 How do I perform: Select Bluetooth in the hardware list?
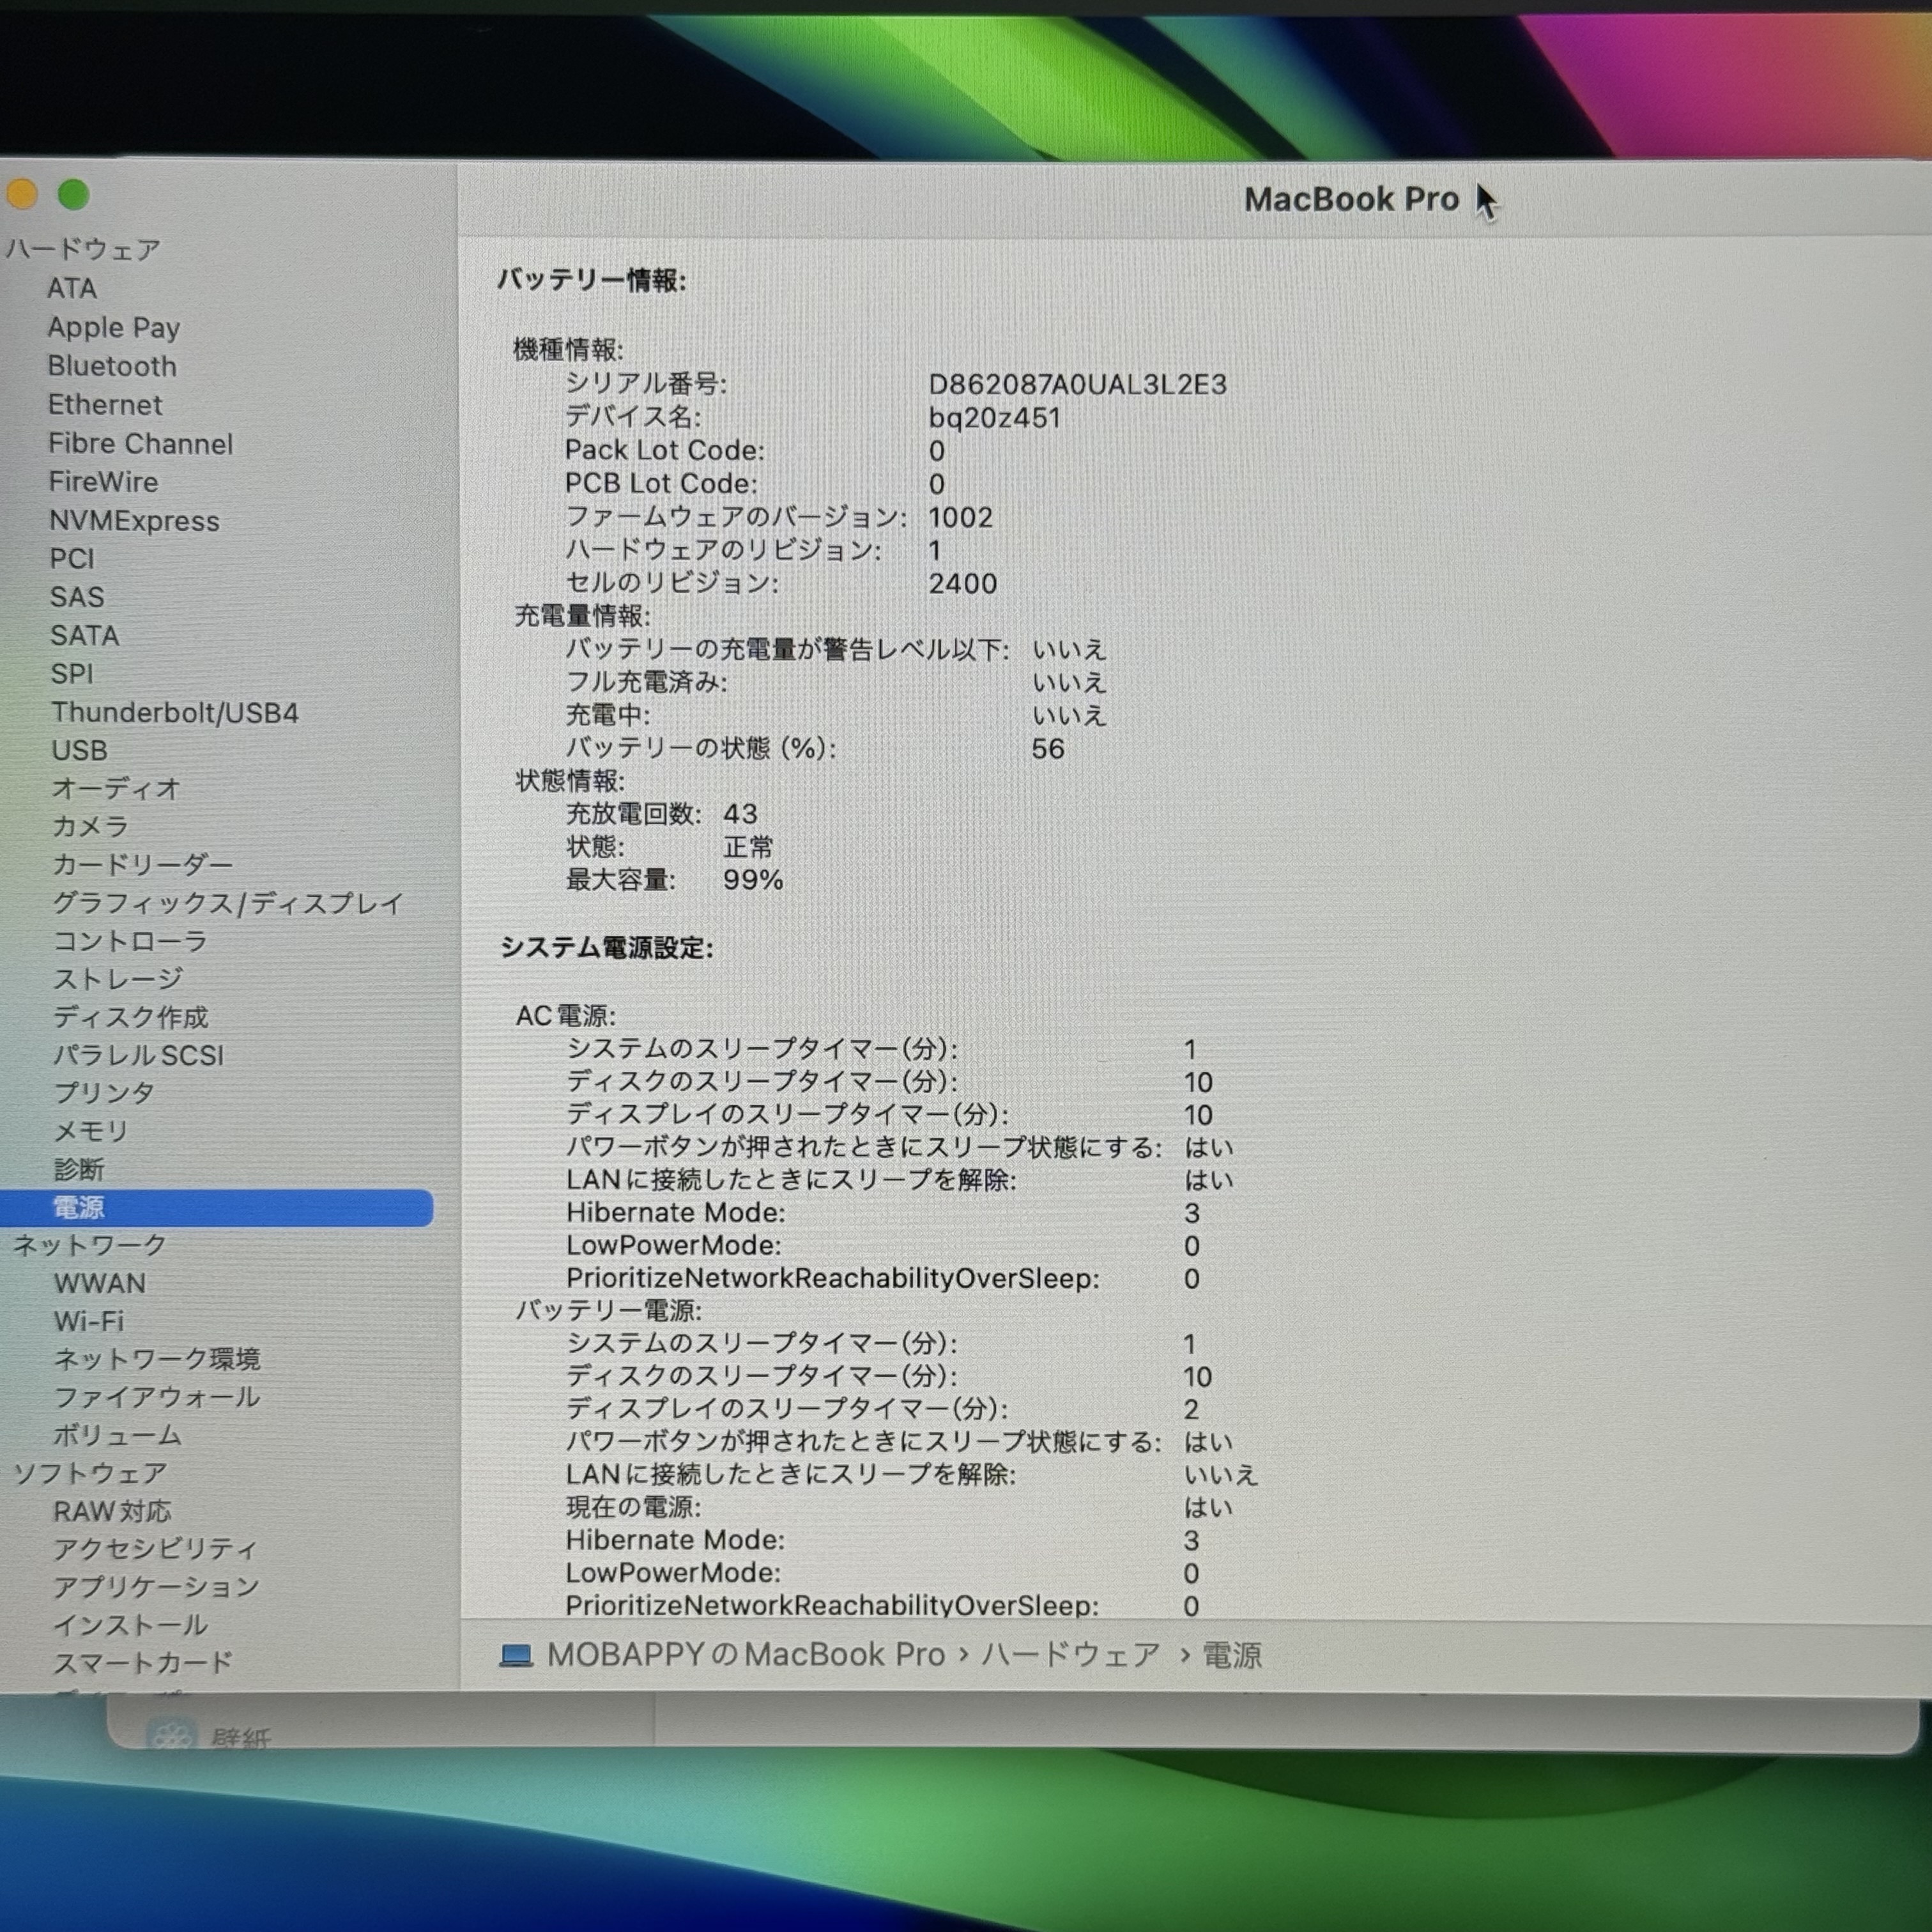pos(112,366)
